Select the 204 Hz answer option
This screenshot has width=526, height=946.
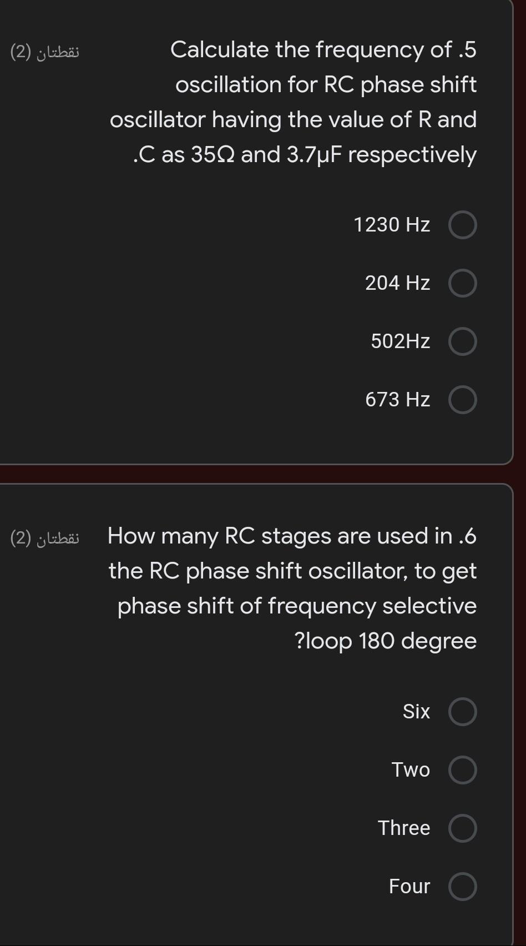point(462,283)
